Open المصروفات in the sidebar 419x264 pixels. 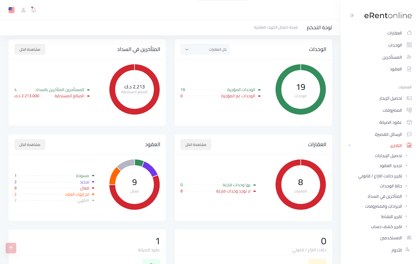[x=392, y=110]
